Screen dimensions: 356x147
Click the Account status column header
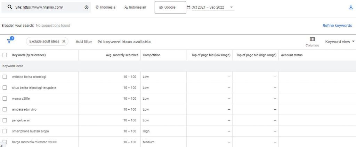(x=292, y=55)
